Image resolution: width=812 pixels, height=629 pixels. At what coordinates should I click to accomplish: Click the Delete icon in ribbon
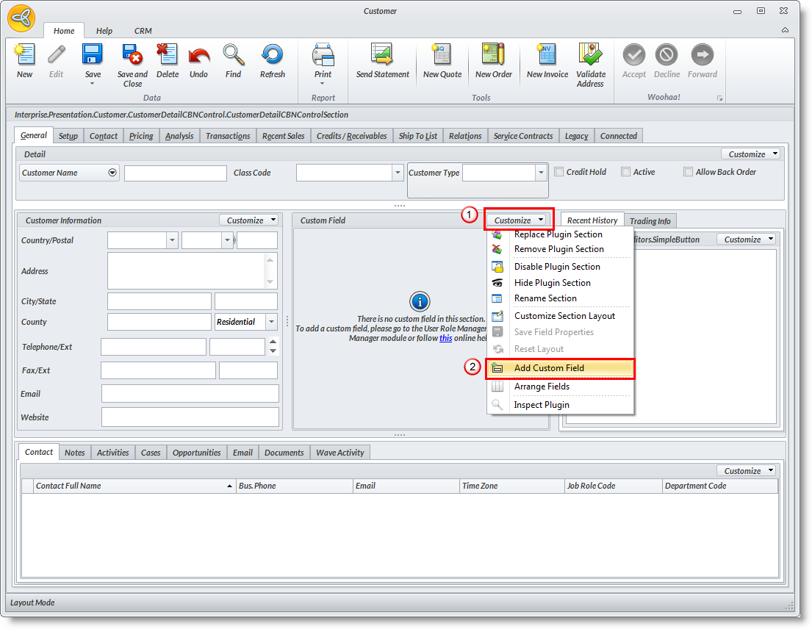tap(168, 56)
